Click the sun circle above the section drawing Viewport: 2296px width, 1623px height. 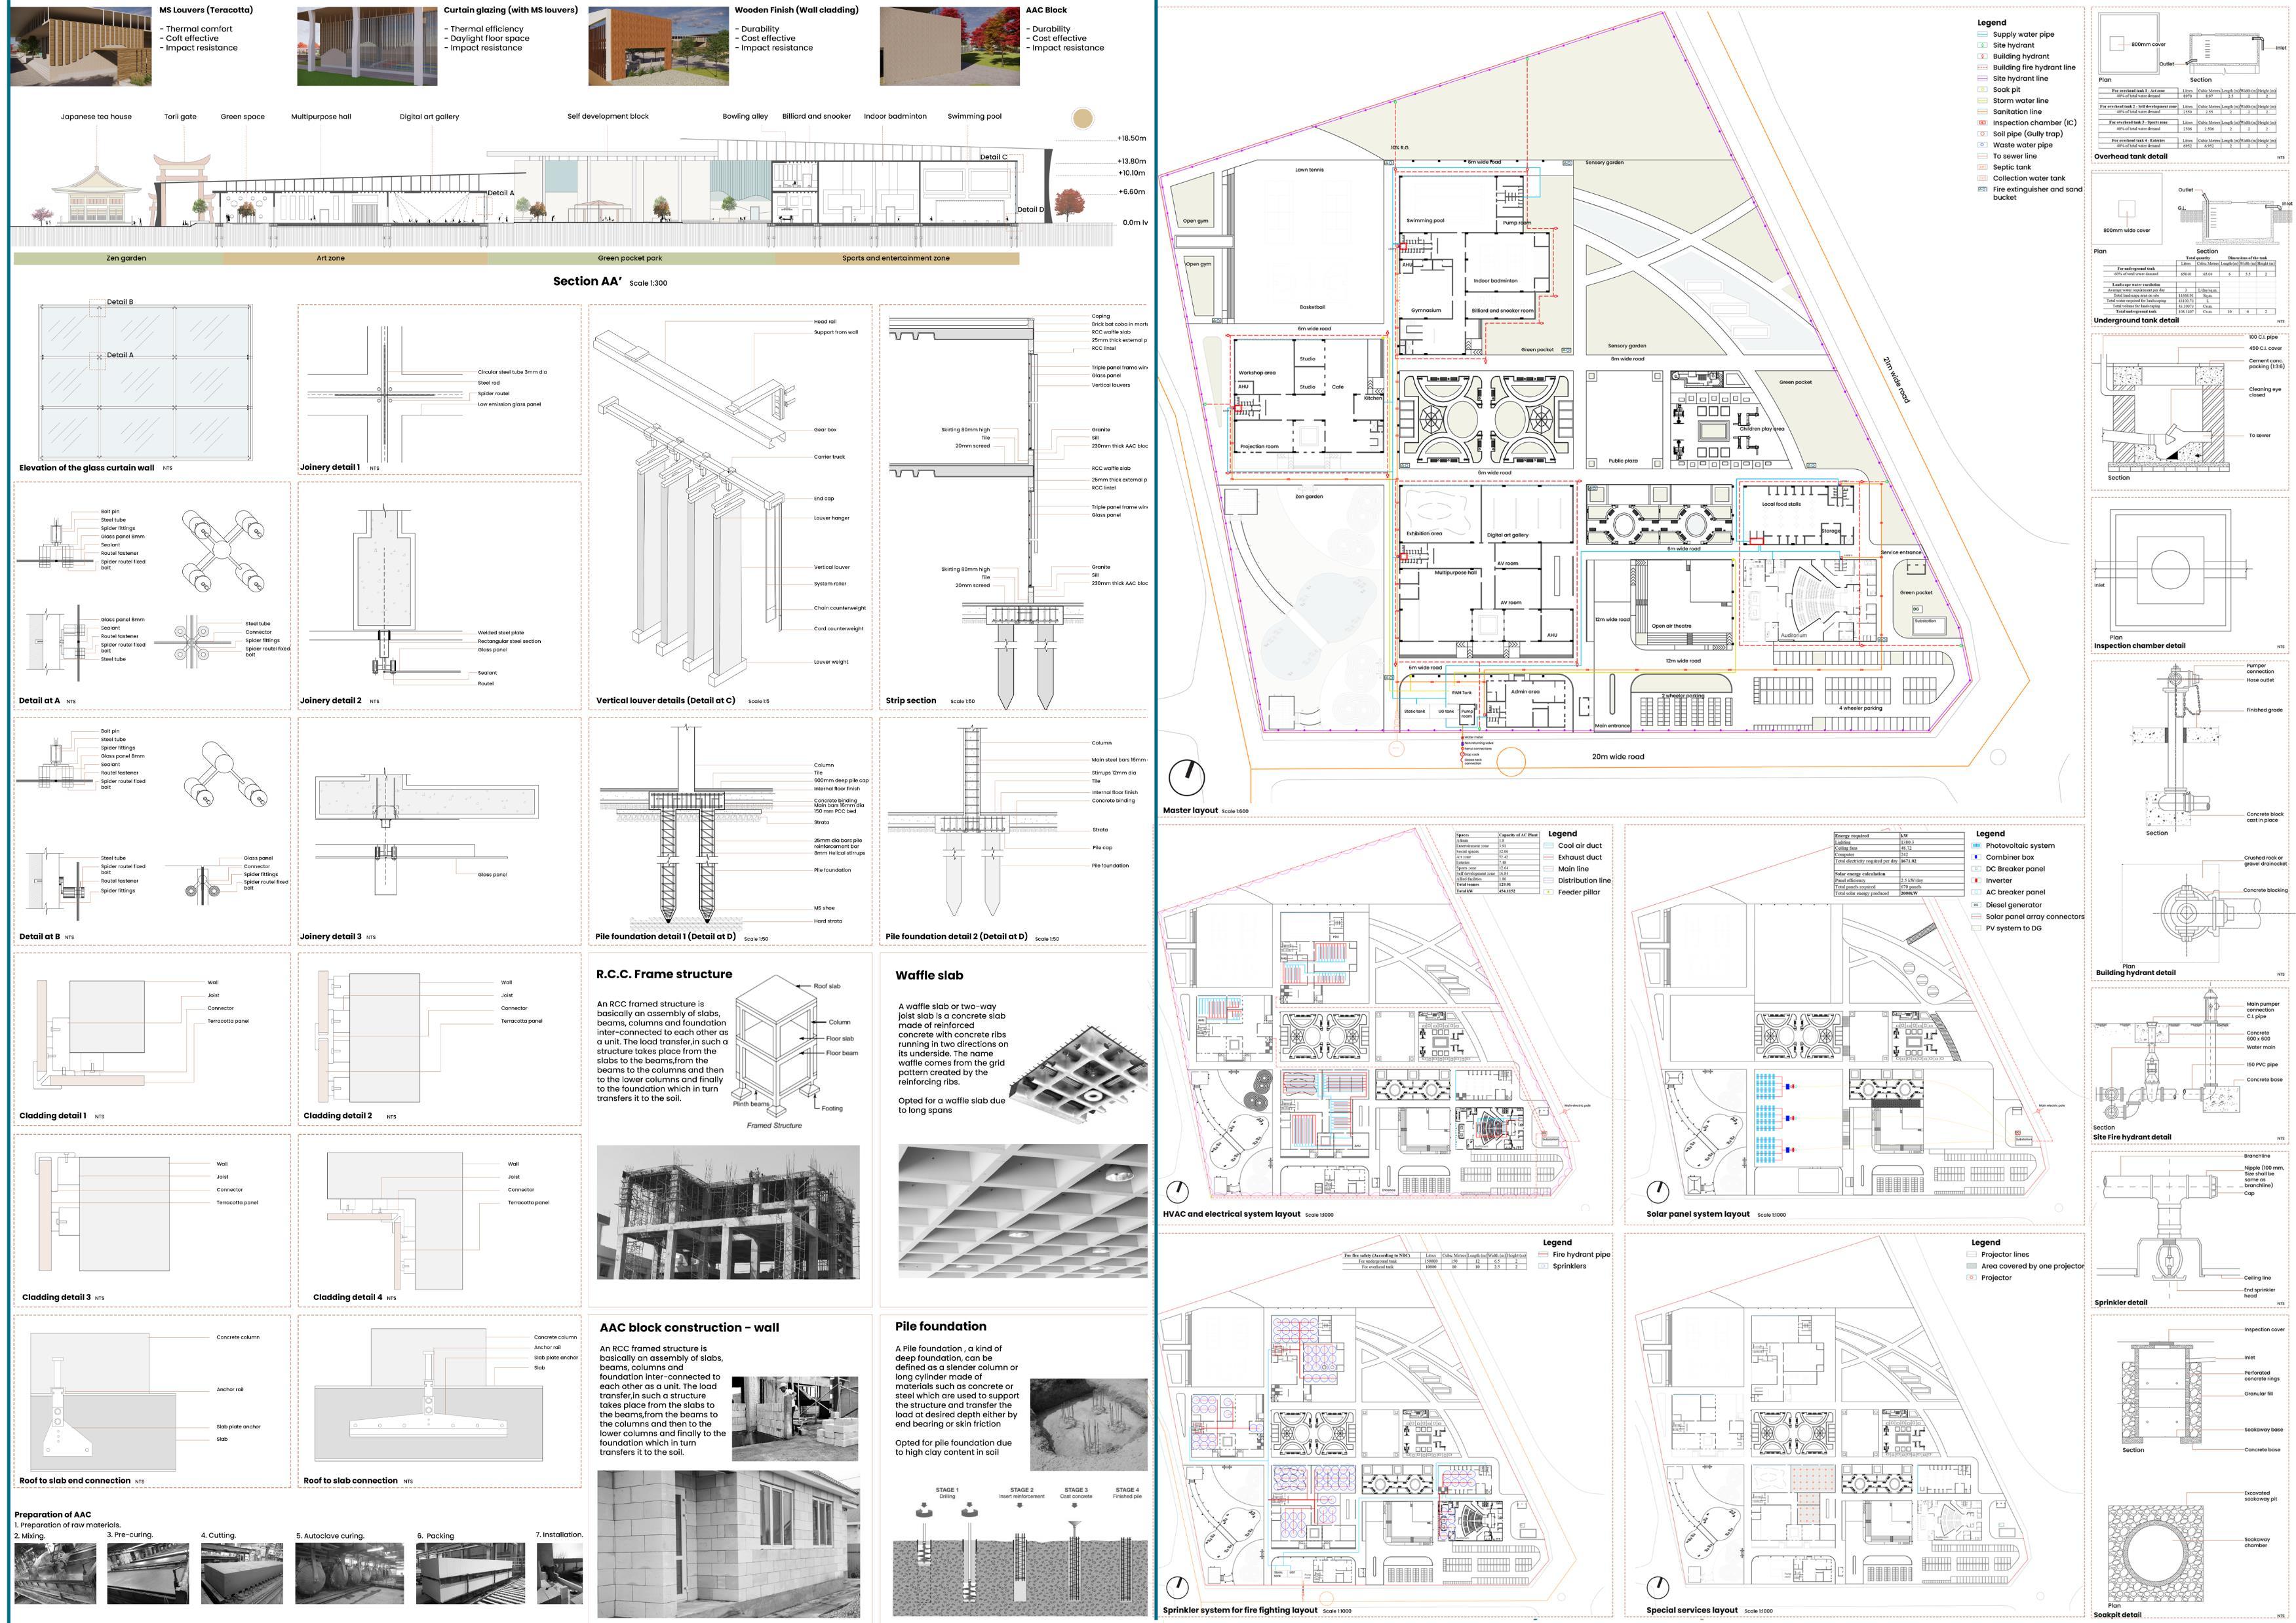tap(1082, 118)
